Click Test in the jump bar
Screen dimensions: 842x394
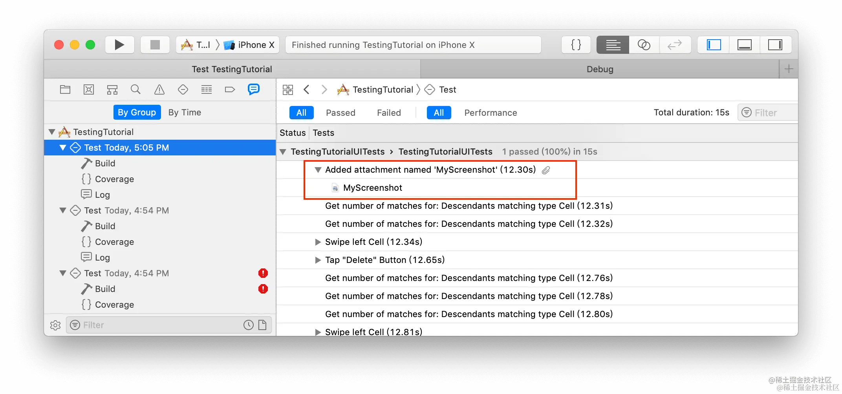441,89
